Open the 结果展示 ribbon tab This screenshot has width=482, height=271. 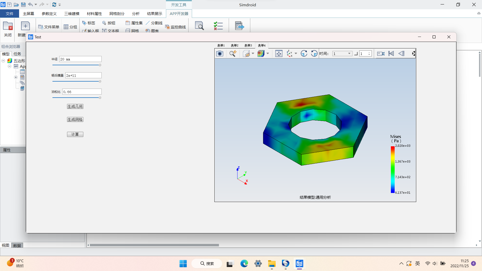coord(155,14)
